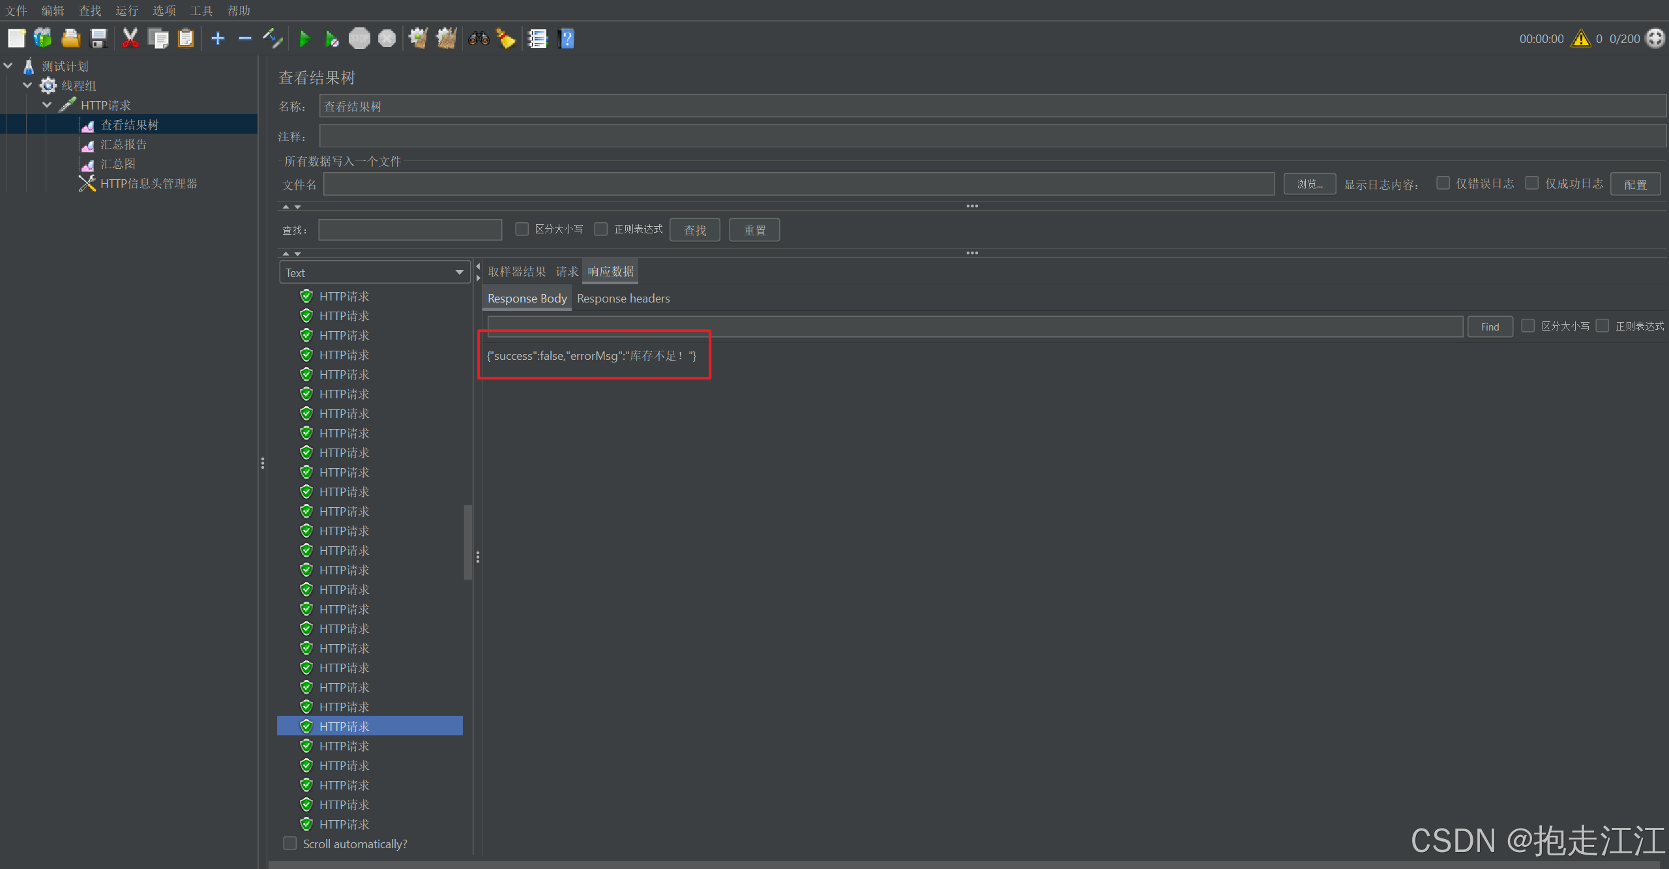
Task: Start the test with green play icon
Action: (304, 38)
